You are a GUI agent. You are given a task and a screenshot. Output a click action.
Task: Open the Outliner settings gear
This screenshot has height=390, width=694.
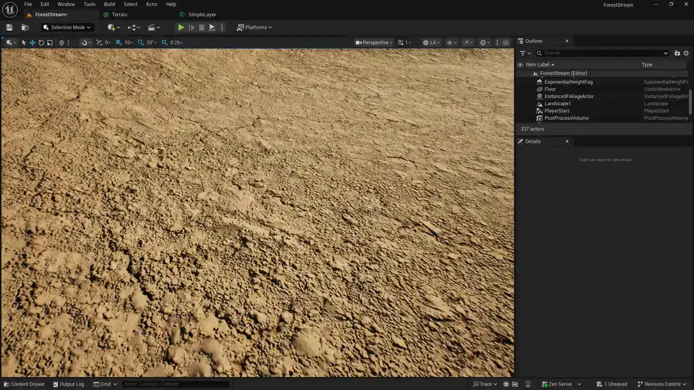coord(686,53)
